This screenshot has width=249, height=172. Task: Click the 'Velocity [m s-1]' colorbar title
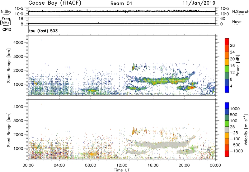pos(246,129)
